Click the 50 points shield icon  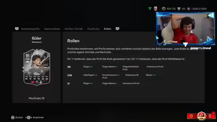coord(179,9)
